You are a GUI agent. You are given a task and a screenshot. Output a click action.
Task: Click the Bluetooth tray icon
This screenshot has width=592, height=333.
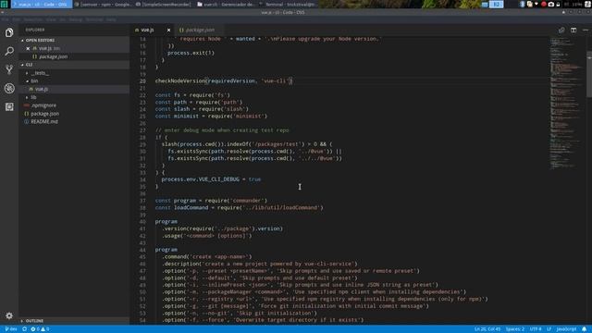tap(522, 4)
